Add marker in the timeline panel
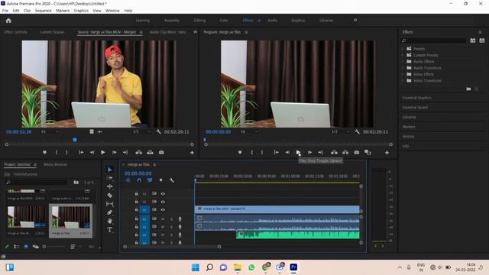This screenshot has height=275, width=489. (x=160, y=180)
